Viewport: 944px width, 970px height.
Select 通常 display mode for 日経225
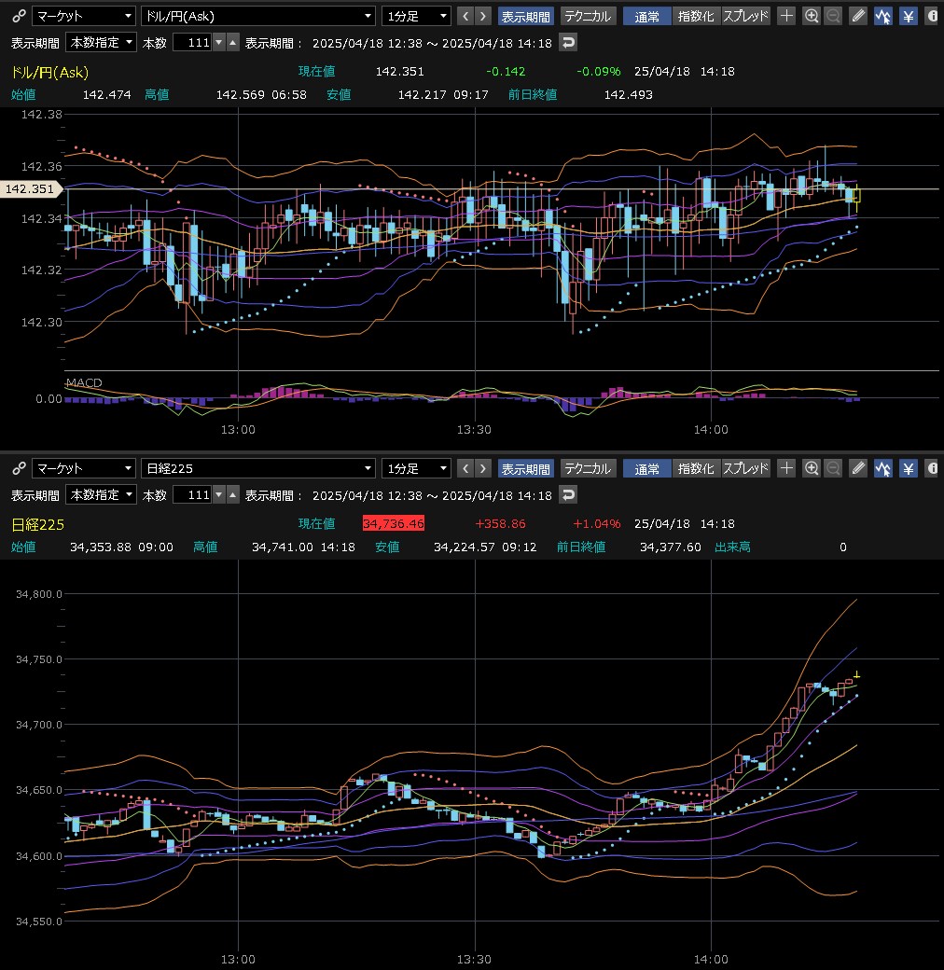point(647,468)
